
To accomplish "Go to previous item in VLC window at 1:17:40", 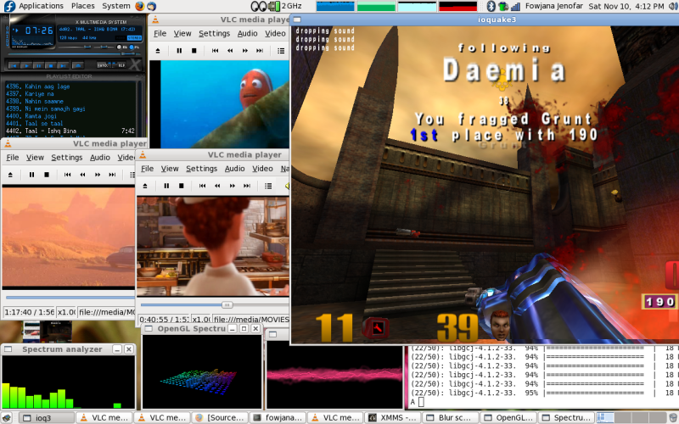I will click(68, 175).
